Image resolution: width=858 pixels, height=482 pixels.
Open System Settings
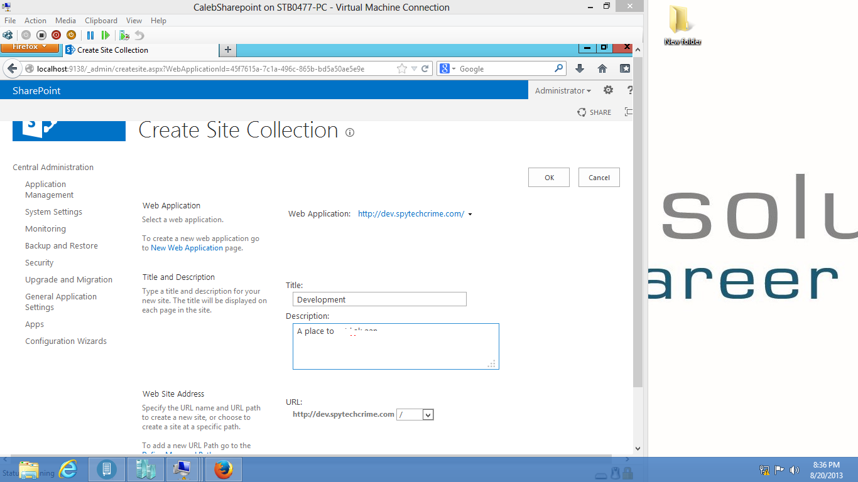click(x=53, y=212)
